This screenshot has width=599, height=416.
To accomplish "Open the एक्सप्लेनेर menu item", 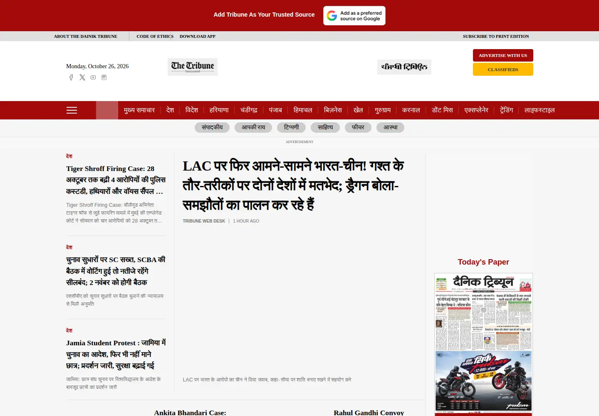I will (476, 110).
